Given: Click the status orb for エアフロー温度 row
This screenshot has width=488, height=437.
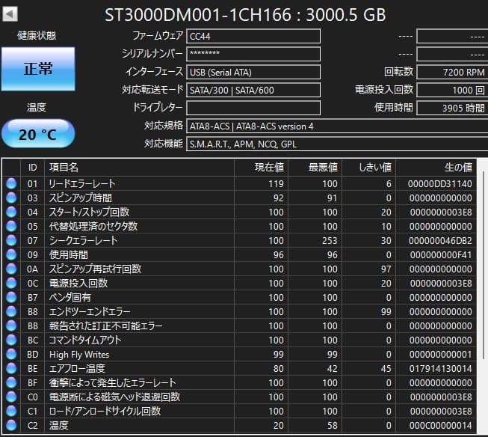Looking at the screenshot, I should click(x=11, y=369).
